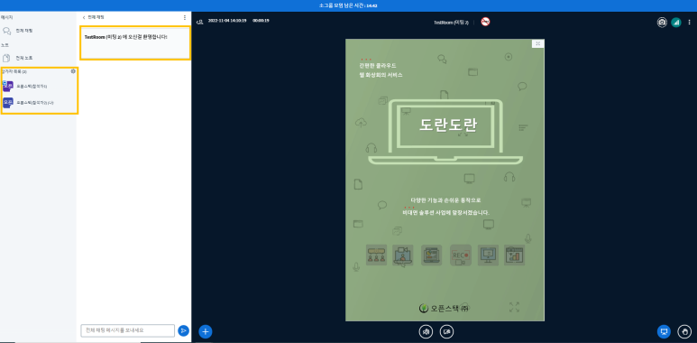Click the breakout remaining time banner
The height and width of the screenshot is (343, 697).
click(x=348, y=5)
